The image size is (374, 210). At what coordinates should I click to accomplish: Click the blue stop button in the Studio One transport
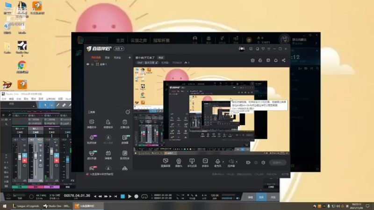point(122,196)
